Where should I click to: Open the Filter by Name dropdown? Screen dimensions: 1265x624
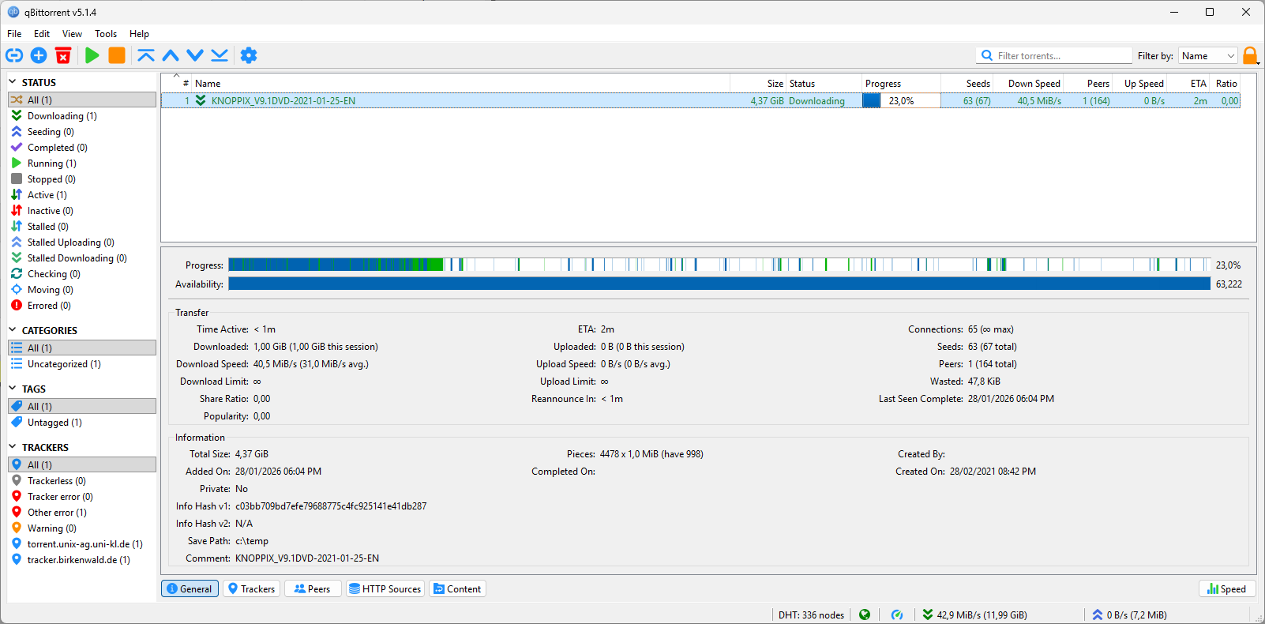(x=1207, y=56)
